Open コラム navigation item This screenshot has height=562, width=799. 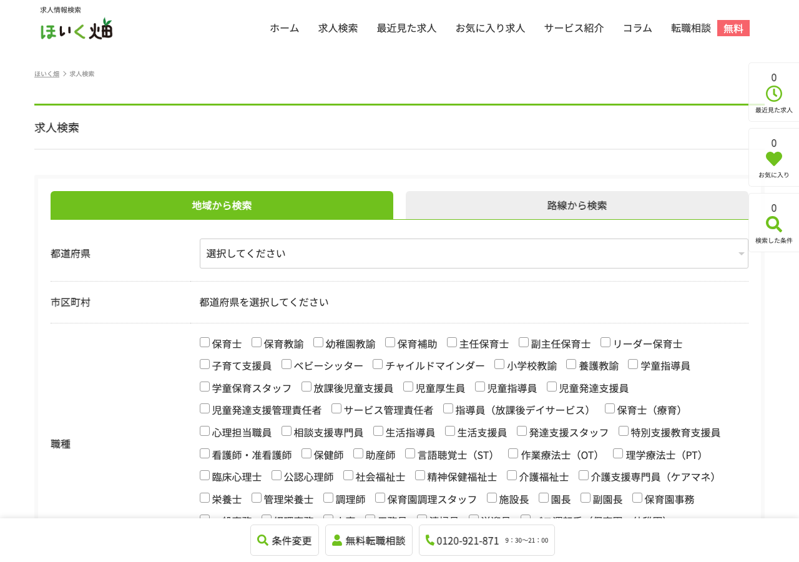coord(638,28)
